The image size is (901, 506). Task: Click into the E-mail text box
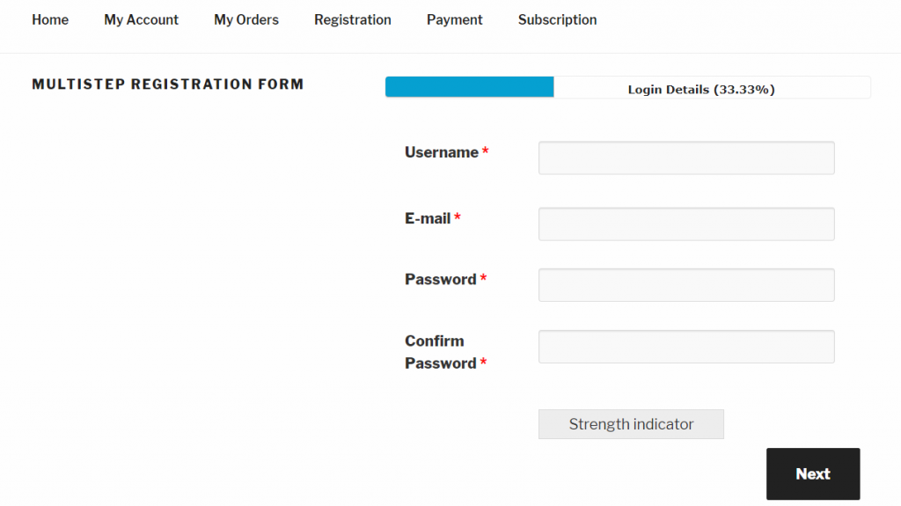click(686, 224)
